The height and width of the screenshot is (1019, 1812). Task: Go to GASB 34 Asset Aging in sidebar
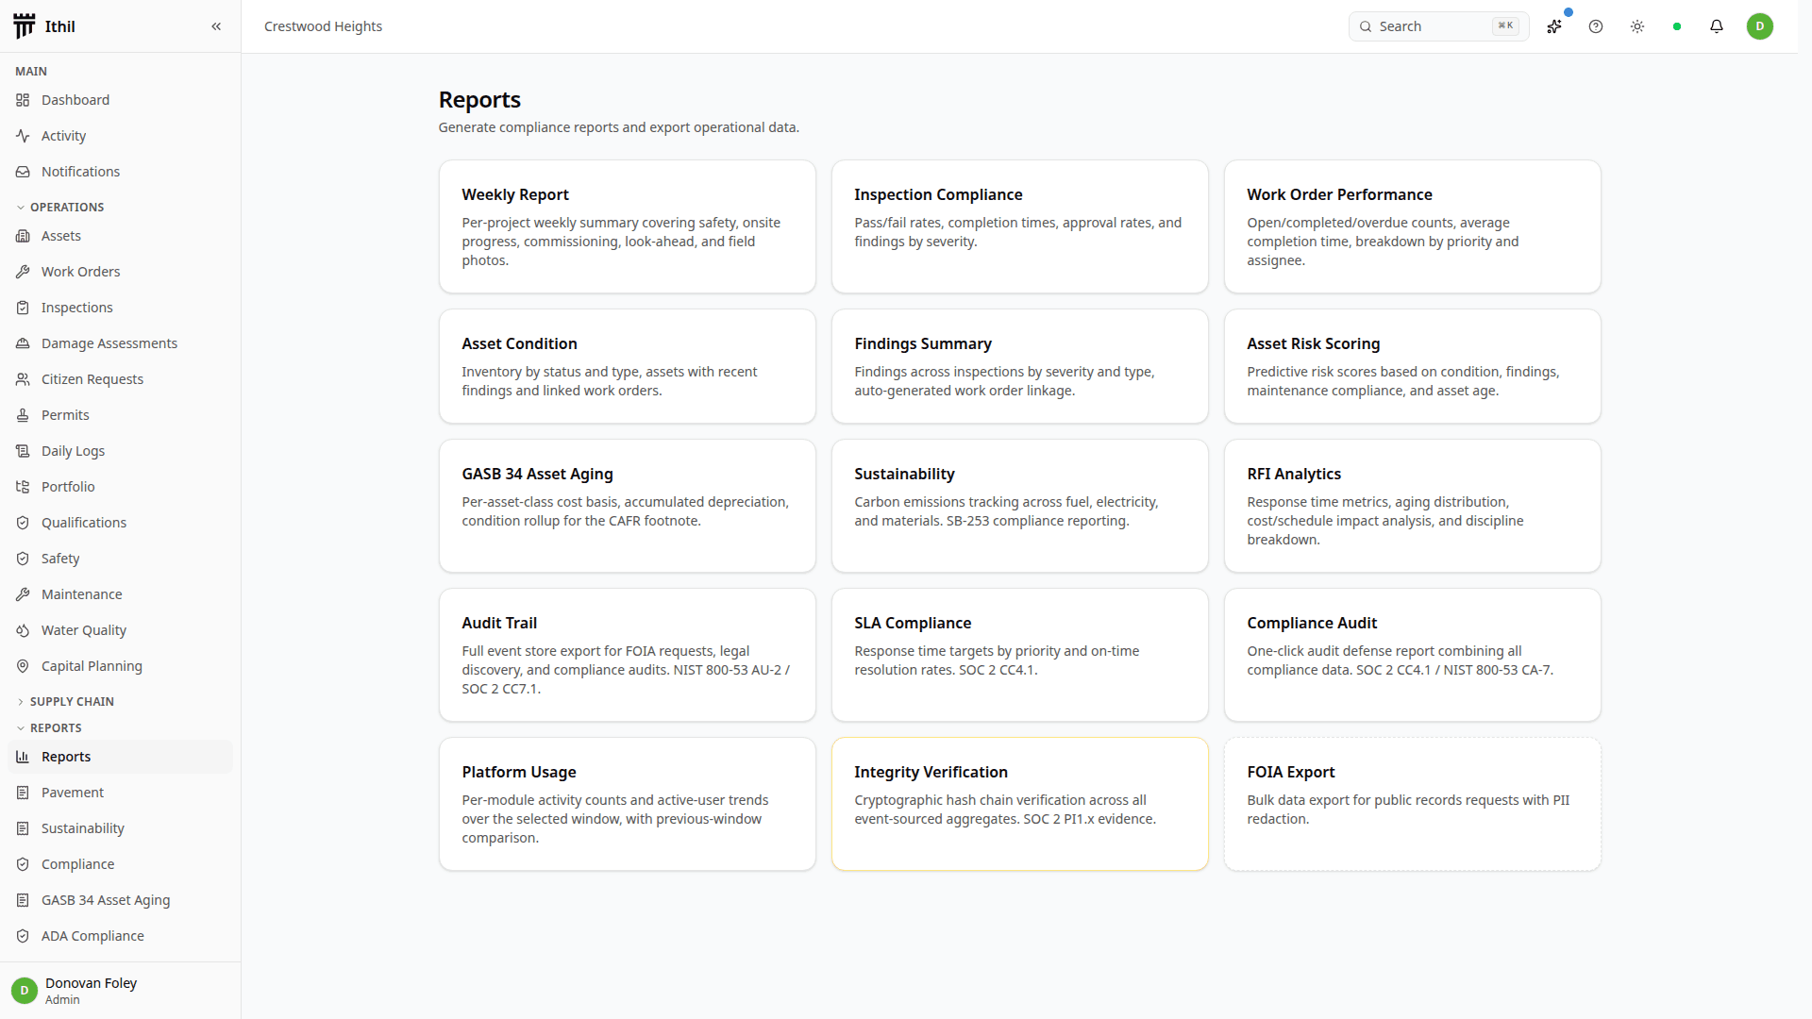tap(120, 900)
